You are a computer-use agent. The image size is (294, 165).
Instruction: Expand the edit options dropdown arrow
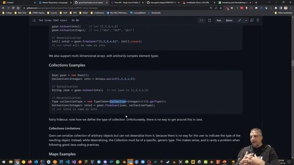tap(246, 20)
